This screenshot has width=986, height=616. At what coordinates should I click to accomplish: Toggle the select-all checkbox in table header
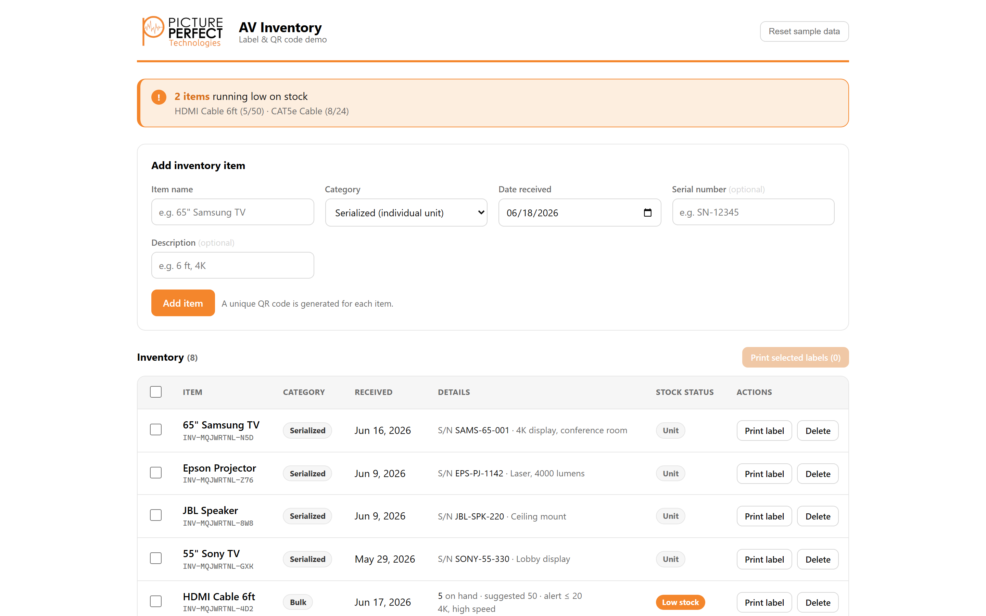pyautogui.click(x=156, y=392)
